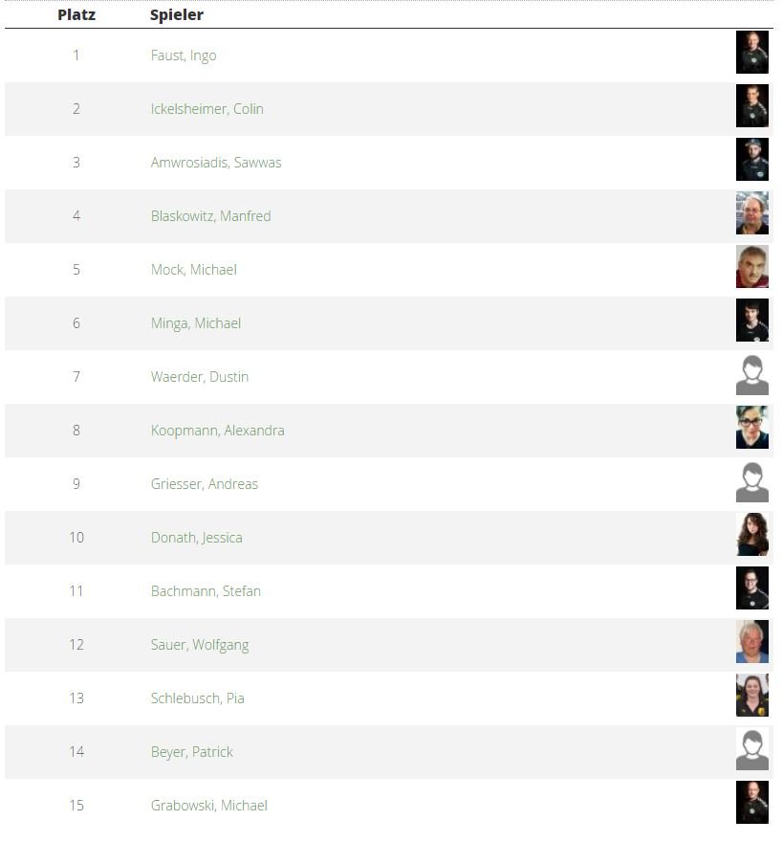
Task: Click the Platz column header
Action: coord(76,15)
